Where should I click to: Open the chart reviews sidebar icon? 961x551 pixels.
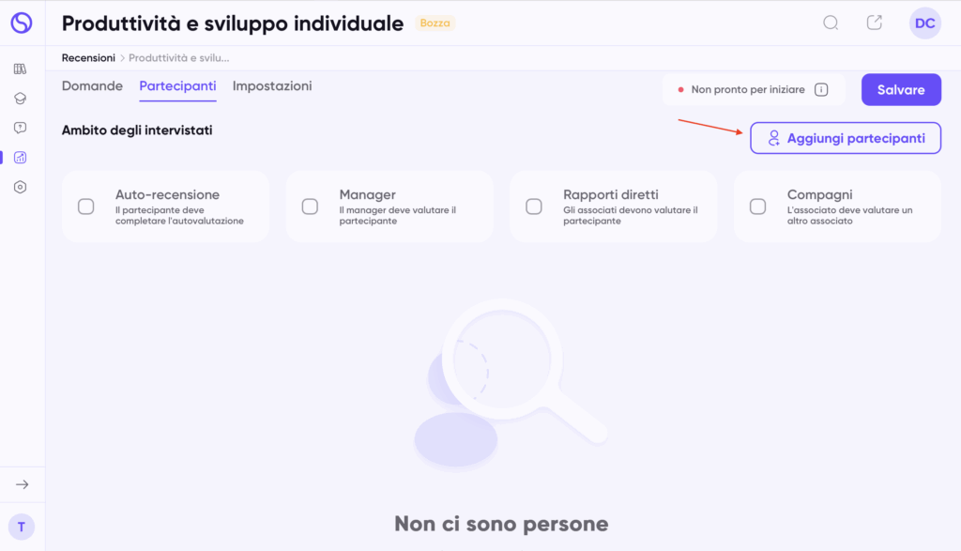pyautogui.click(x=21, y=158)
